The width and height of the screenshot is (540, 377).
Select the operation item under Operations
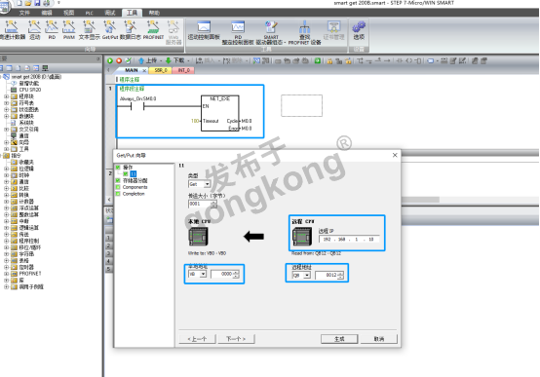pos(133,173)
